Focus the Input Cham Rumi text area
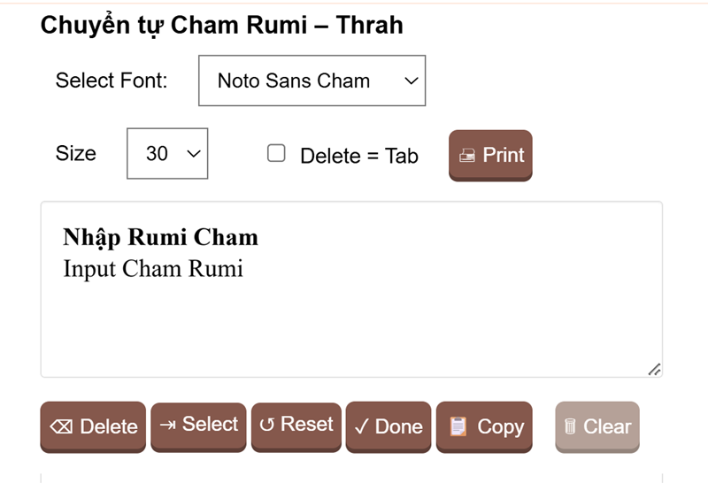 (x=350, y=310)
